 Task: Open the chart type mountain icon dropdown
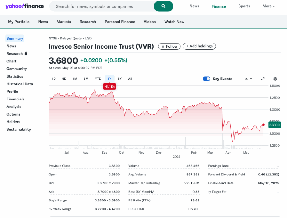coord(248,79)
